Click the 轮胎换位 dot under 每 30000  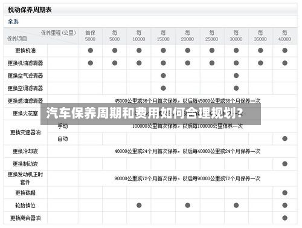click(x=236, y=206)
